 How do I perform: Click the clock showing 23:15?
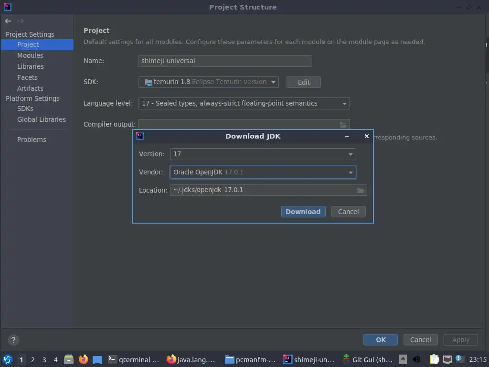pos(478,359)
